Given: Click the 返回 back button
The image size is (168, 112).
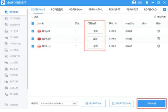Looking at the screenshot, I should [35, 17].
